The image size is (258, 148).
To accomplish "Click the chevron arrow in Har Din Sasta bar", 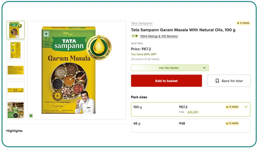I will point(204,68).
